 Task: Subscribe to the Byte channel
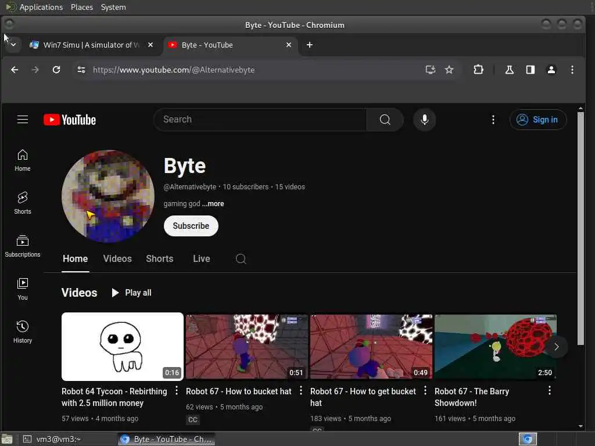191,226
